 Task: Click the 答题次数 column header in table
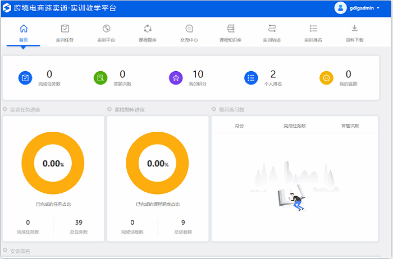(350, 126)
